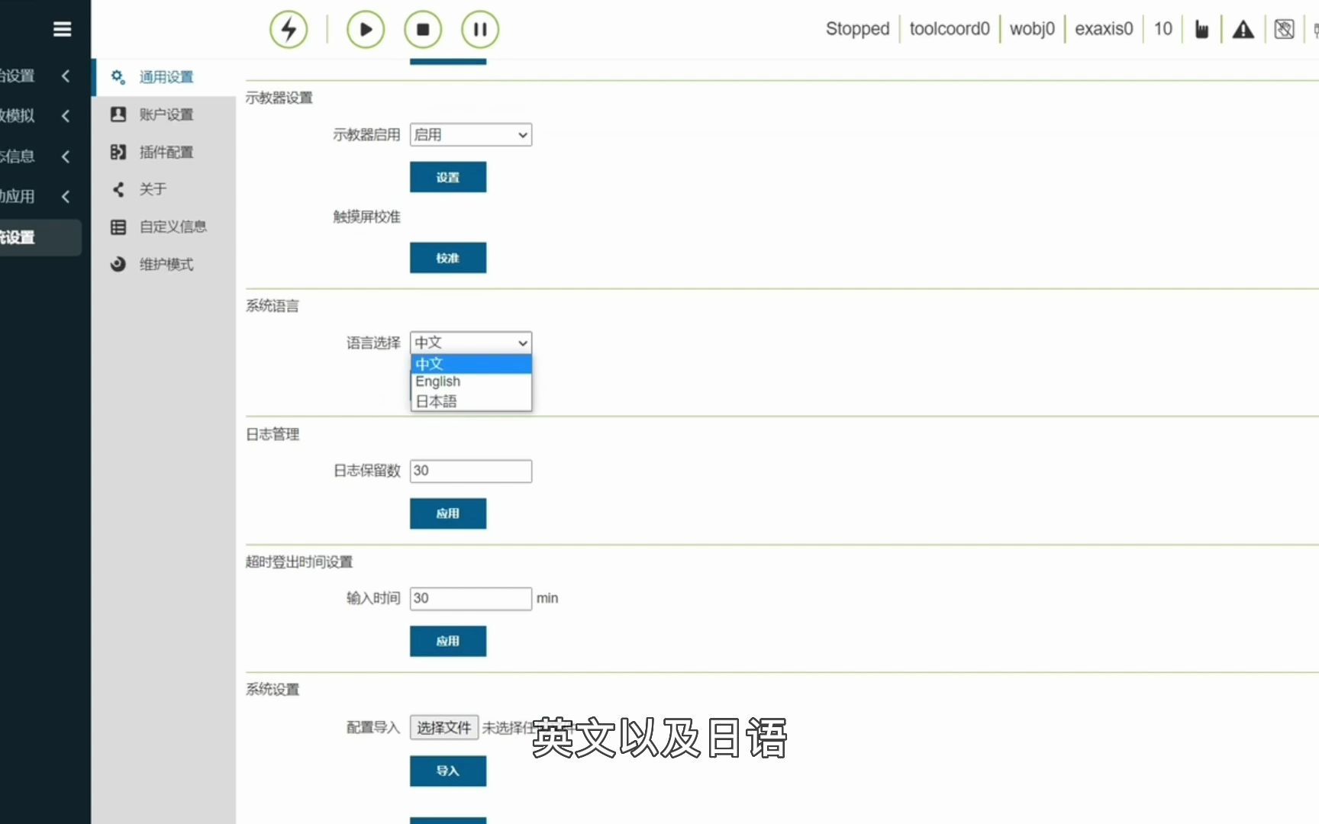
Task: Click the share icon beside 关于
Action: point(118,189)
